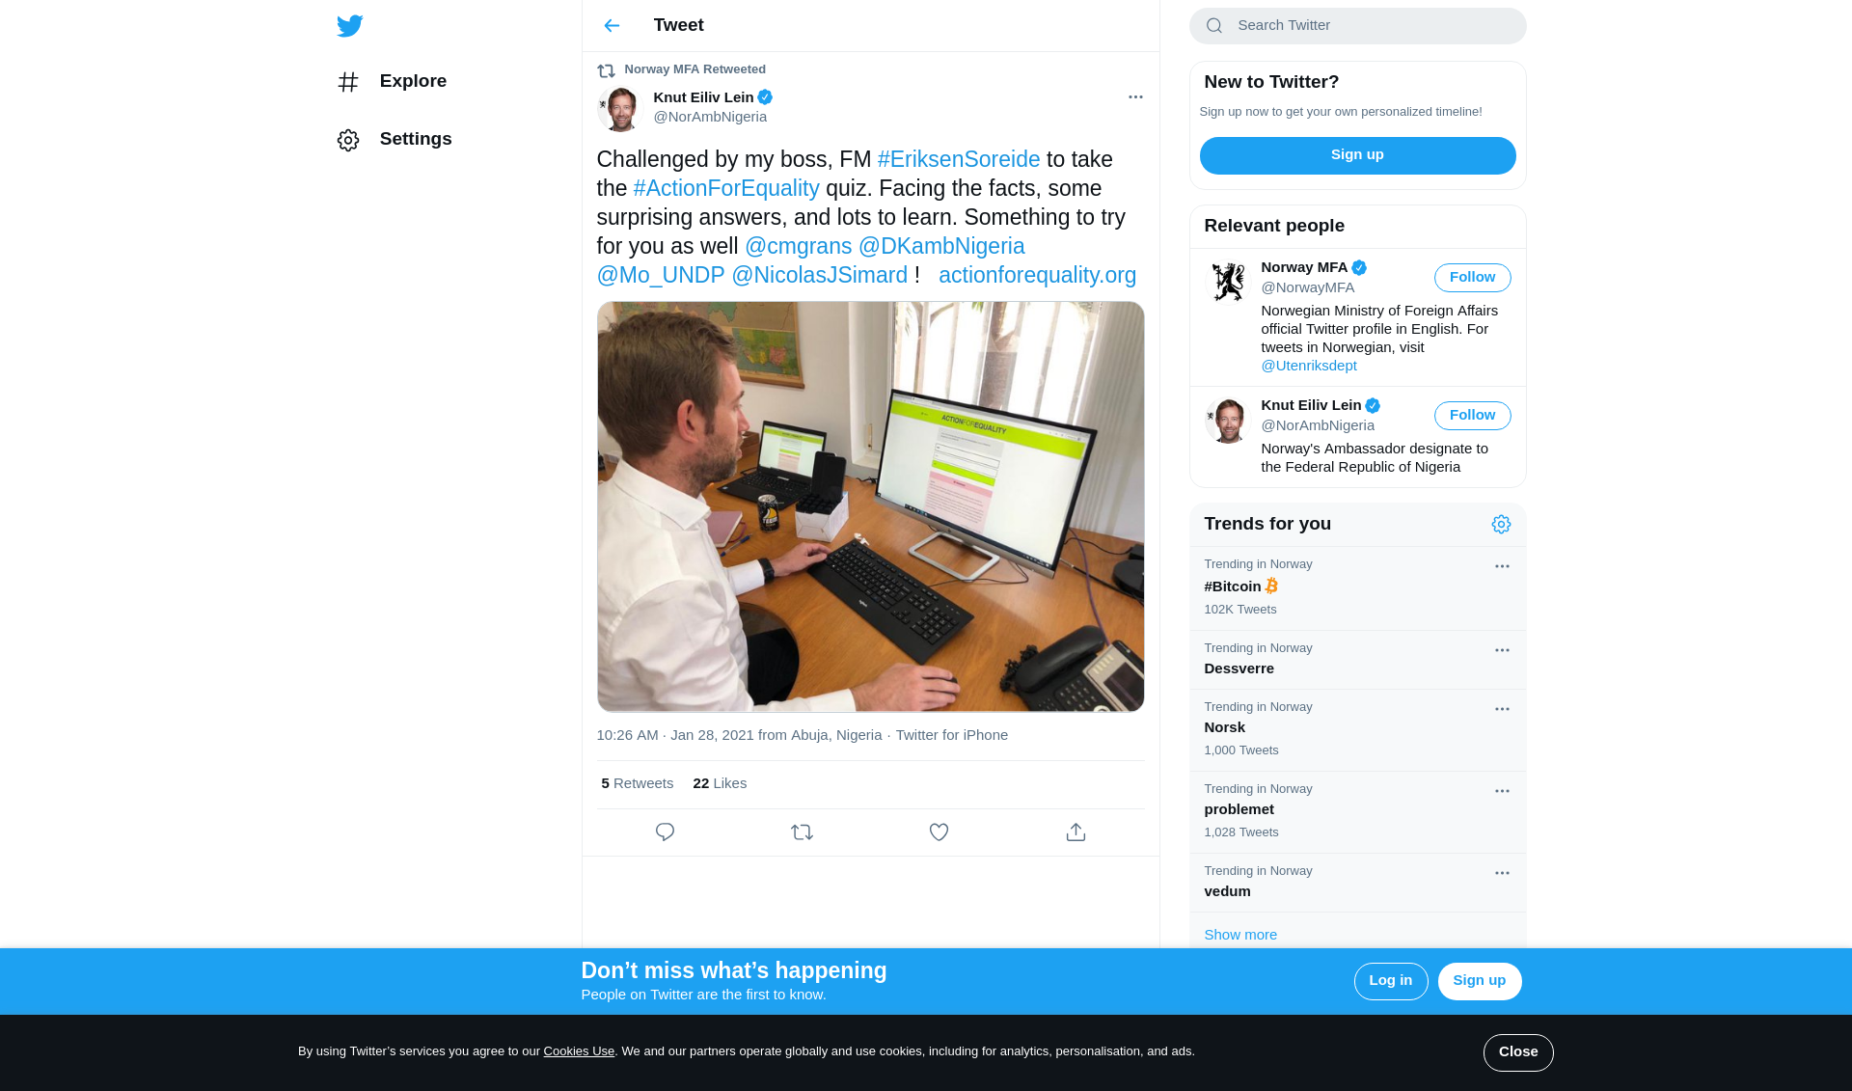Open Trends settings gear icon

(x=1501, y=525)
